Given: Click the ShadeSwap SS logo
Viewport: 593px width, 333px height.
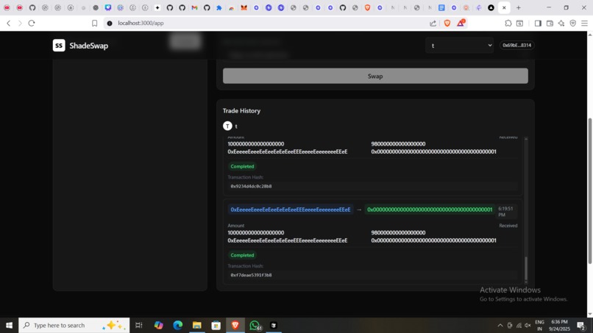Looking at the screenshot, I should click(x=59, y=46).
